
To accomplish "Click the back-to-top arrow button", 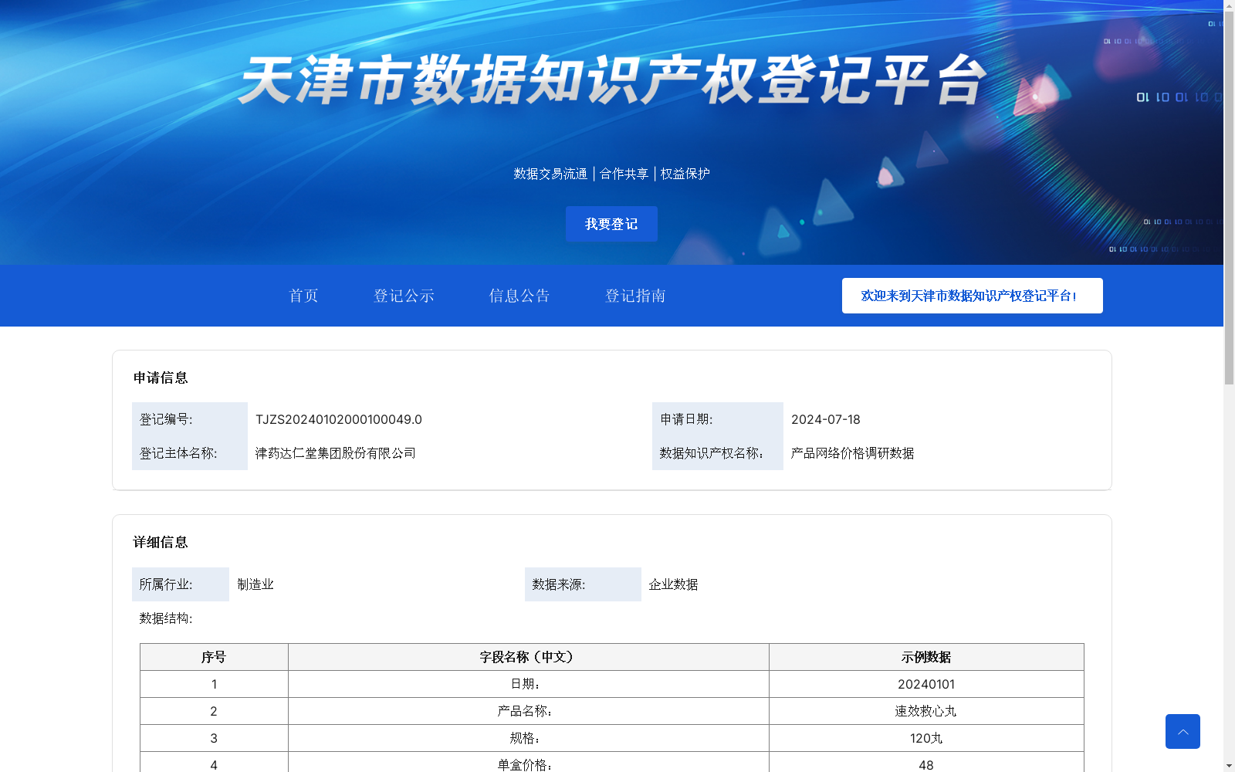I will [1183, 731].
